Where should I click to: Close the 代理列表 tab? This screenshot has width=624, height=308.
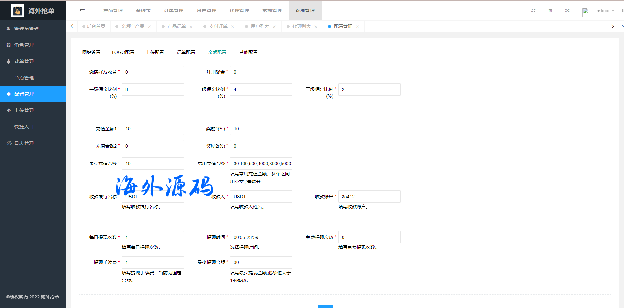pyautogui.click(x=316, y=27)
